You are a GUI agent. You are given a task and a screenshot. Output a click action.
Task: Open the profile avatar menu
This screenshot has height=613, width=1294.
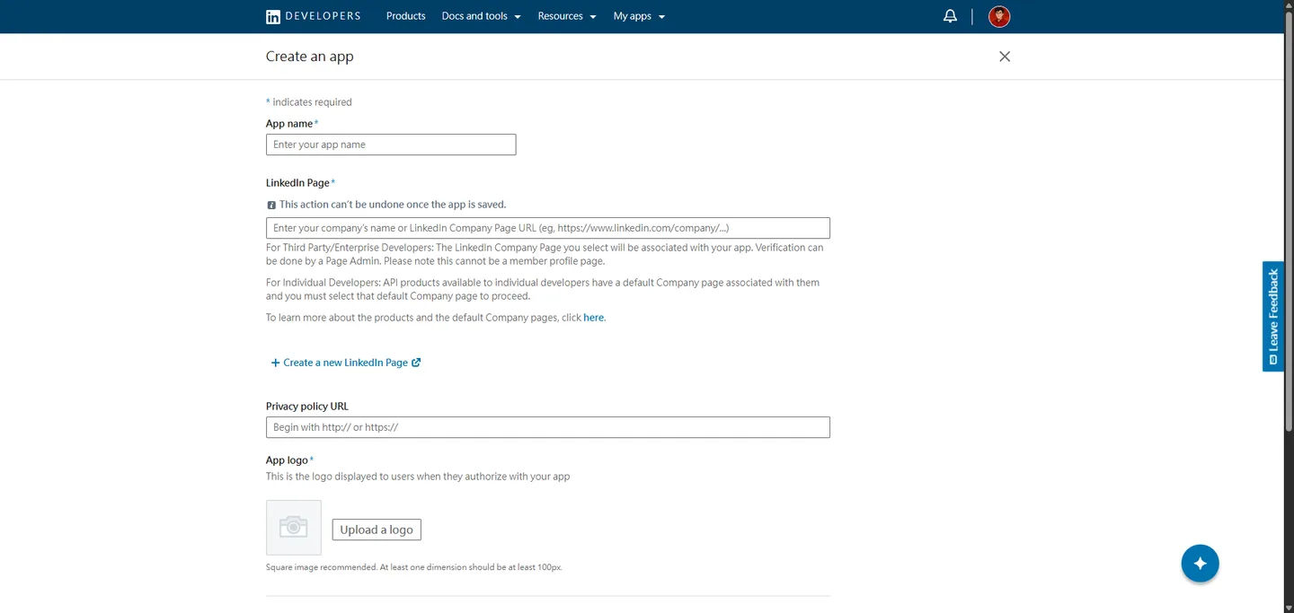(999, 16)
